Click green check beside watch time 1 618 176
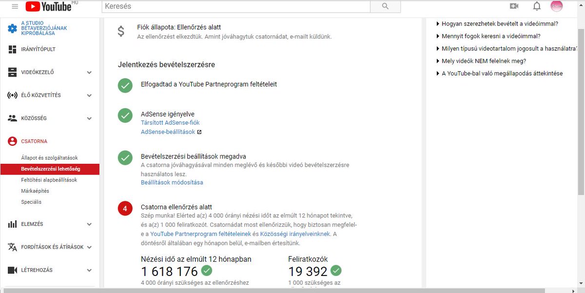This screenshot has height=293, width=585. 207,271
